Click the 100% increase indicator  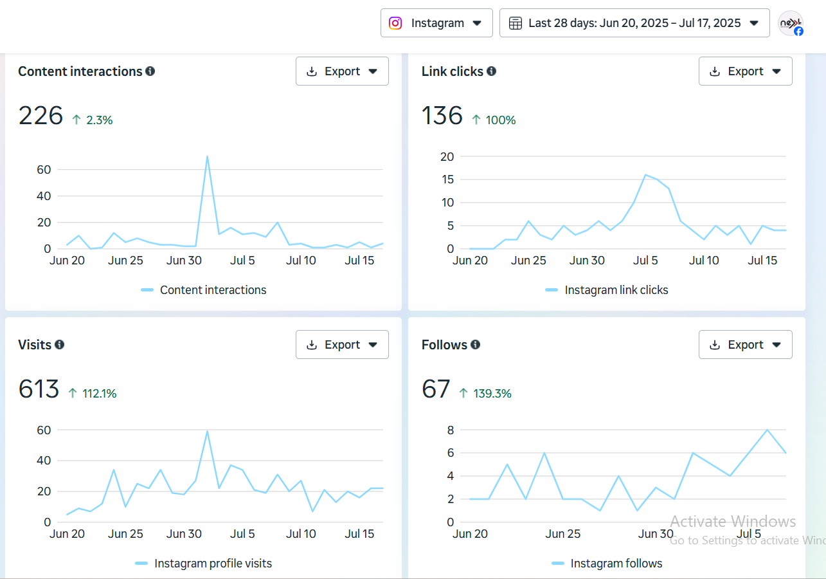pos(494,120)
